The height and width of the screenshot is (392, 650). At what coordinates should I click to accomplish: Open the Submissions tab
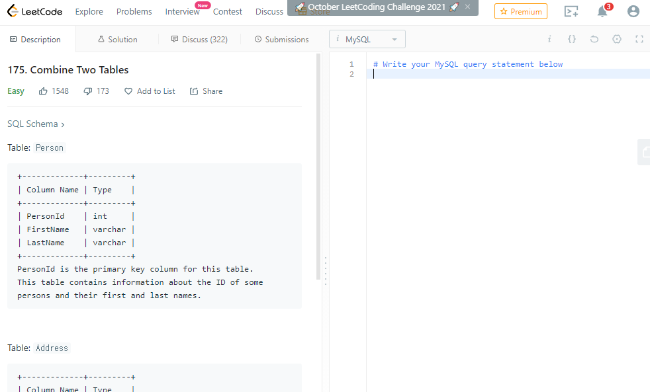(281, 39)
